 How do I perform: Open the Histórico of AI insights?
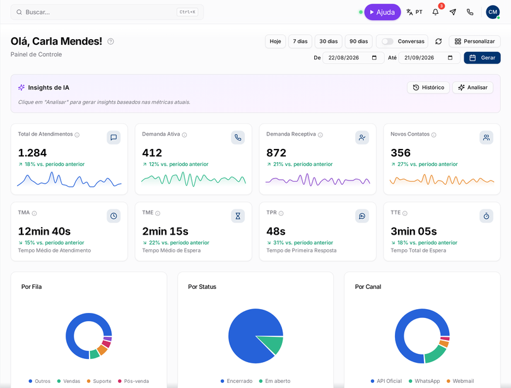click(x=428, y=87)
